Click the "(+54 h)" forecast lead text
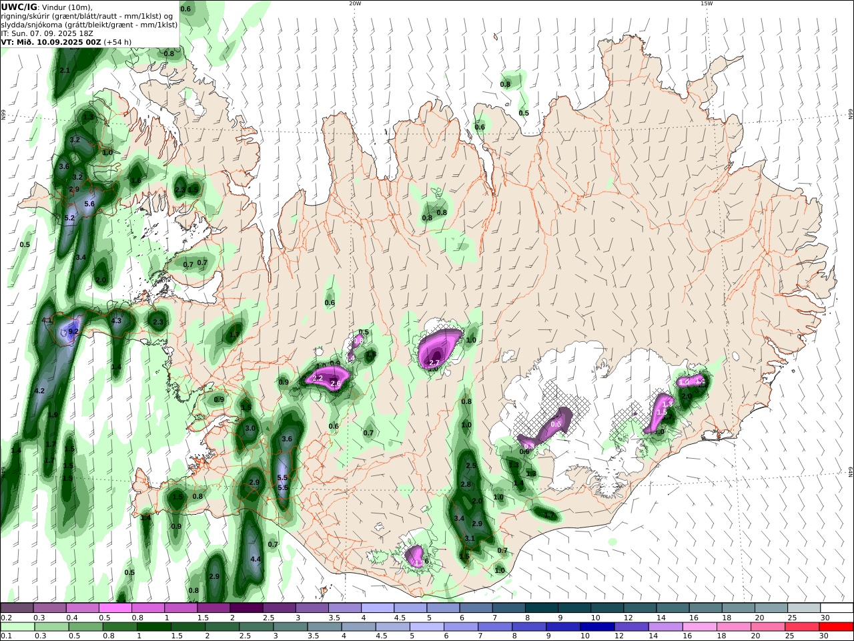Viewport: 854px width, 641px height. click(x=117, y=42)
